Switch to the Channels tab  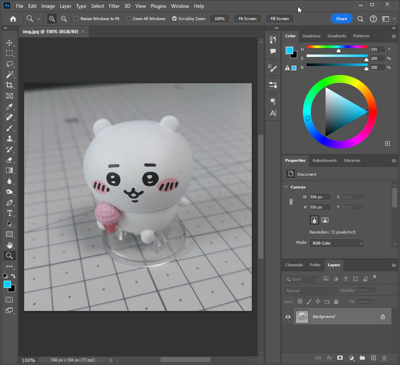point(294,265)
